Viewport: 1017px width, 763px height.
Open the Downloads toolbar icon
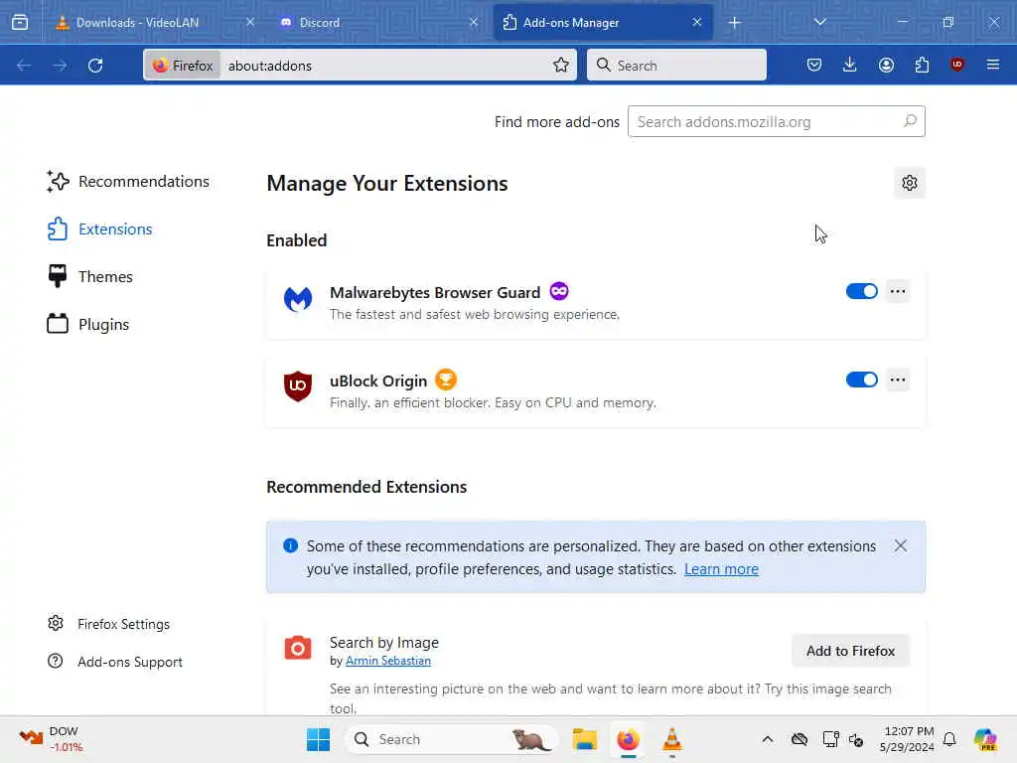click(850, 65)
